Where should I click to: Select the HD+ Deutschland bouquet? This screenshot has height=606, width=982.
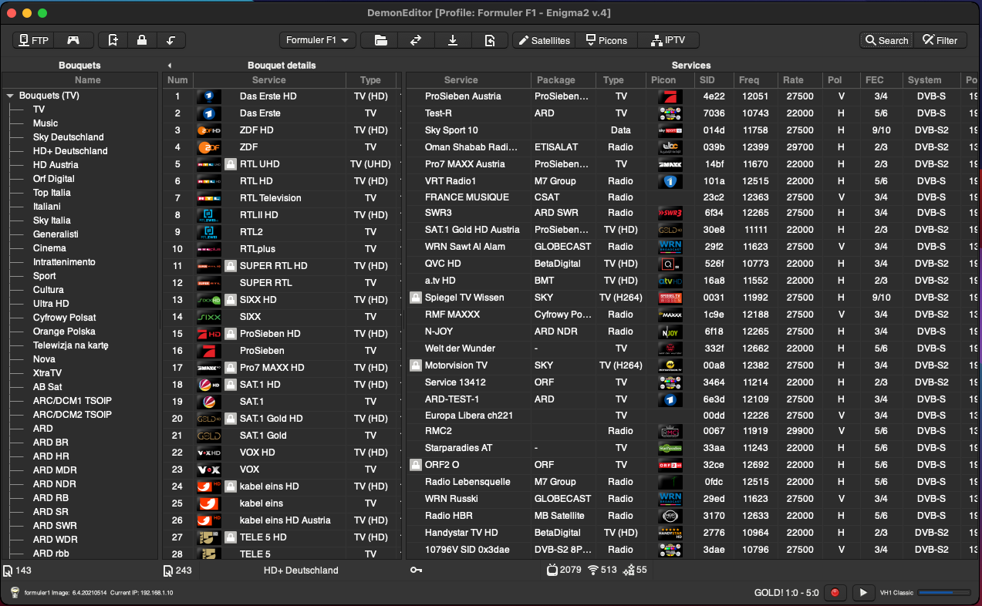point(70,151)
